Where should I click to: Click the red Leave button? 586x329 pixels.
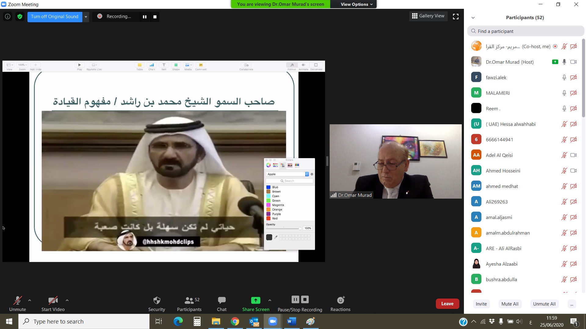point(447,304)
